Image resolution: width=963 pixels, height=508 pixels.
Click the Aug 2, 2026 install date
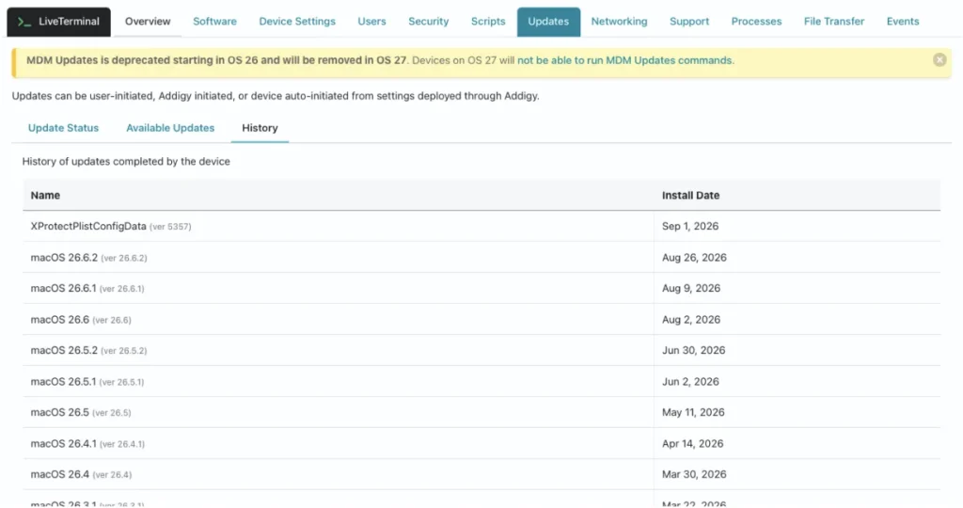coord(691,320)
